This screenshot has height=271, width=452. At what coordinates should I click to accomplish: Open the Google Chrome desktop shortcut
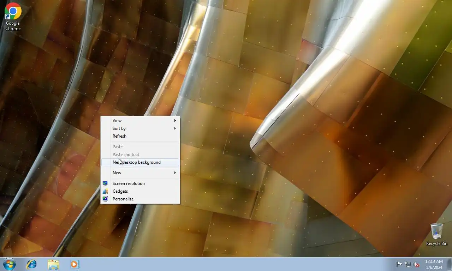(x=13, y=16)
